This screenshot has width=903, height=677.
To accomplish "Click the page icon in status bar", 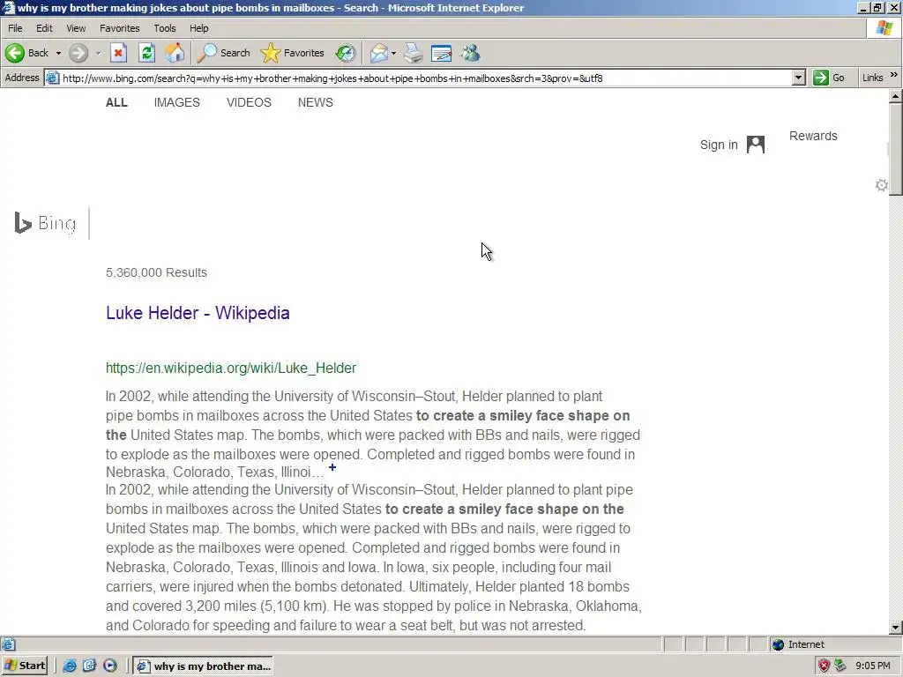I will pos(9,644).
